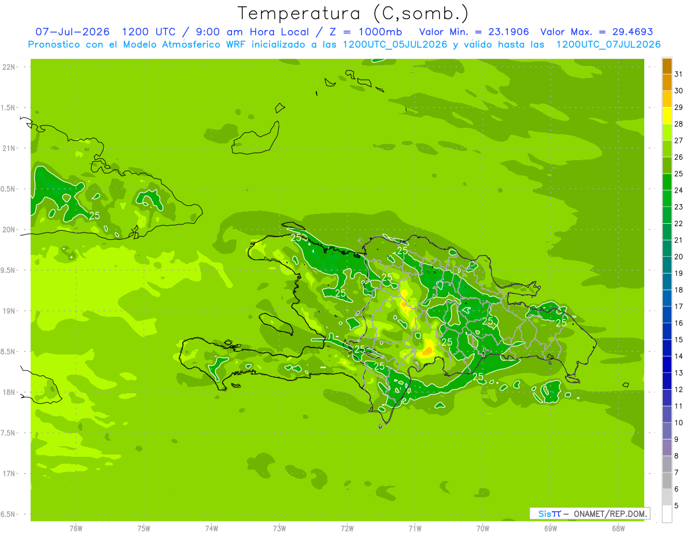The image size is (694, 536).
Task: Click the '21N' latitude axis label
Action: click(8, 148)
